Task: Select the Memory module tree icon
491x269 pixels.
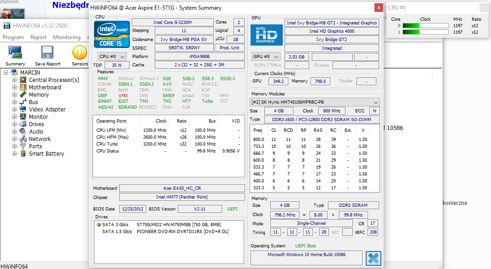Action: point(23,94)
